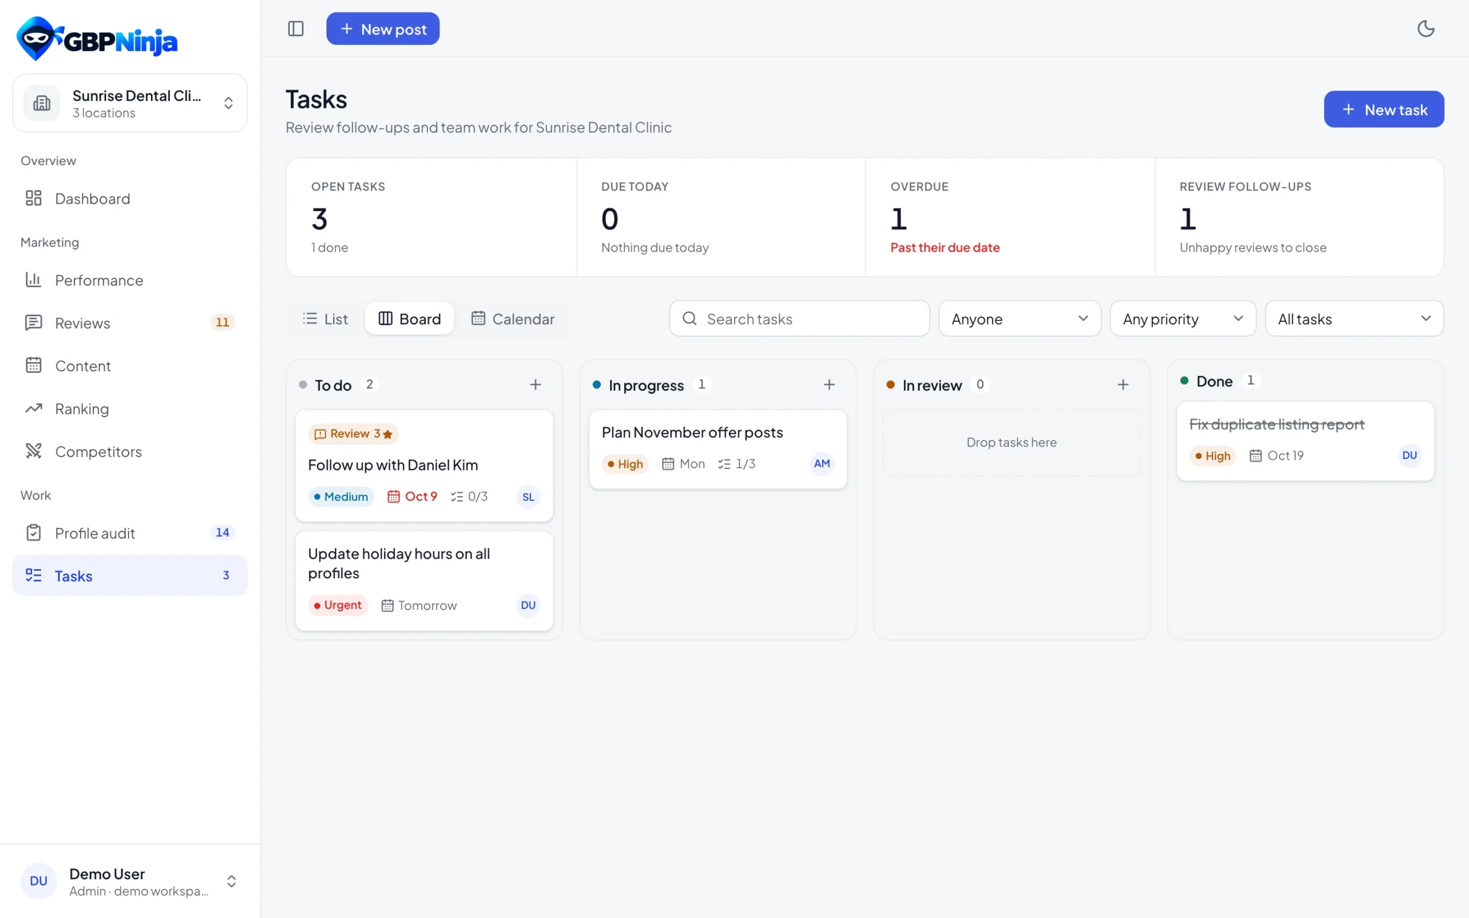Expand the Sunrise Dental Clinic workspace switcher

pos(130,103)
